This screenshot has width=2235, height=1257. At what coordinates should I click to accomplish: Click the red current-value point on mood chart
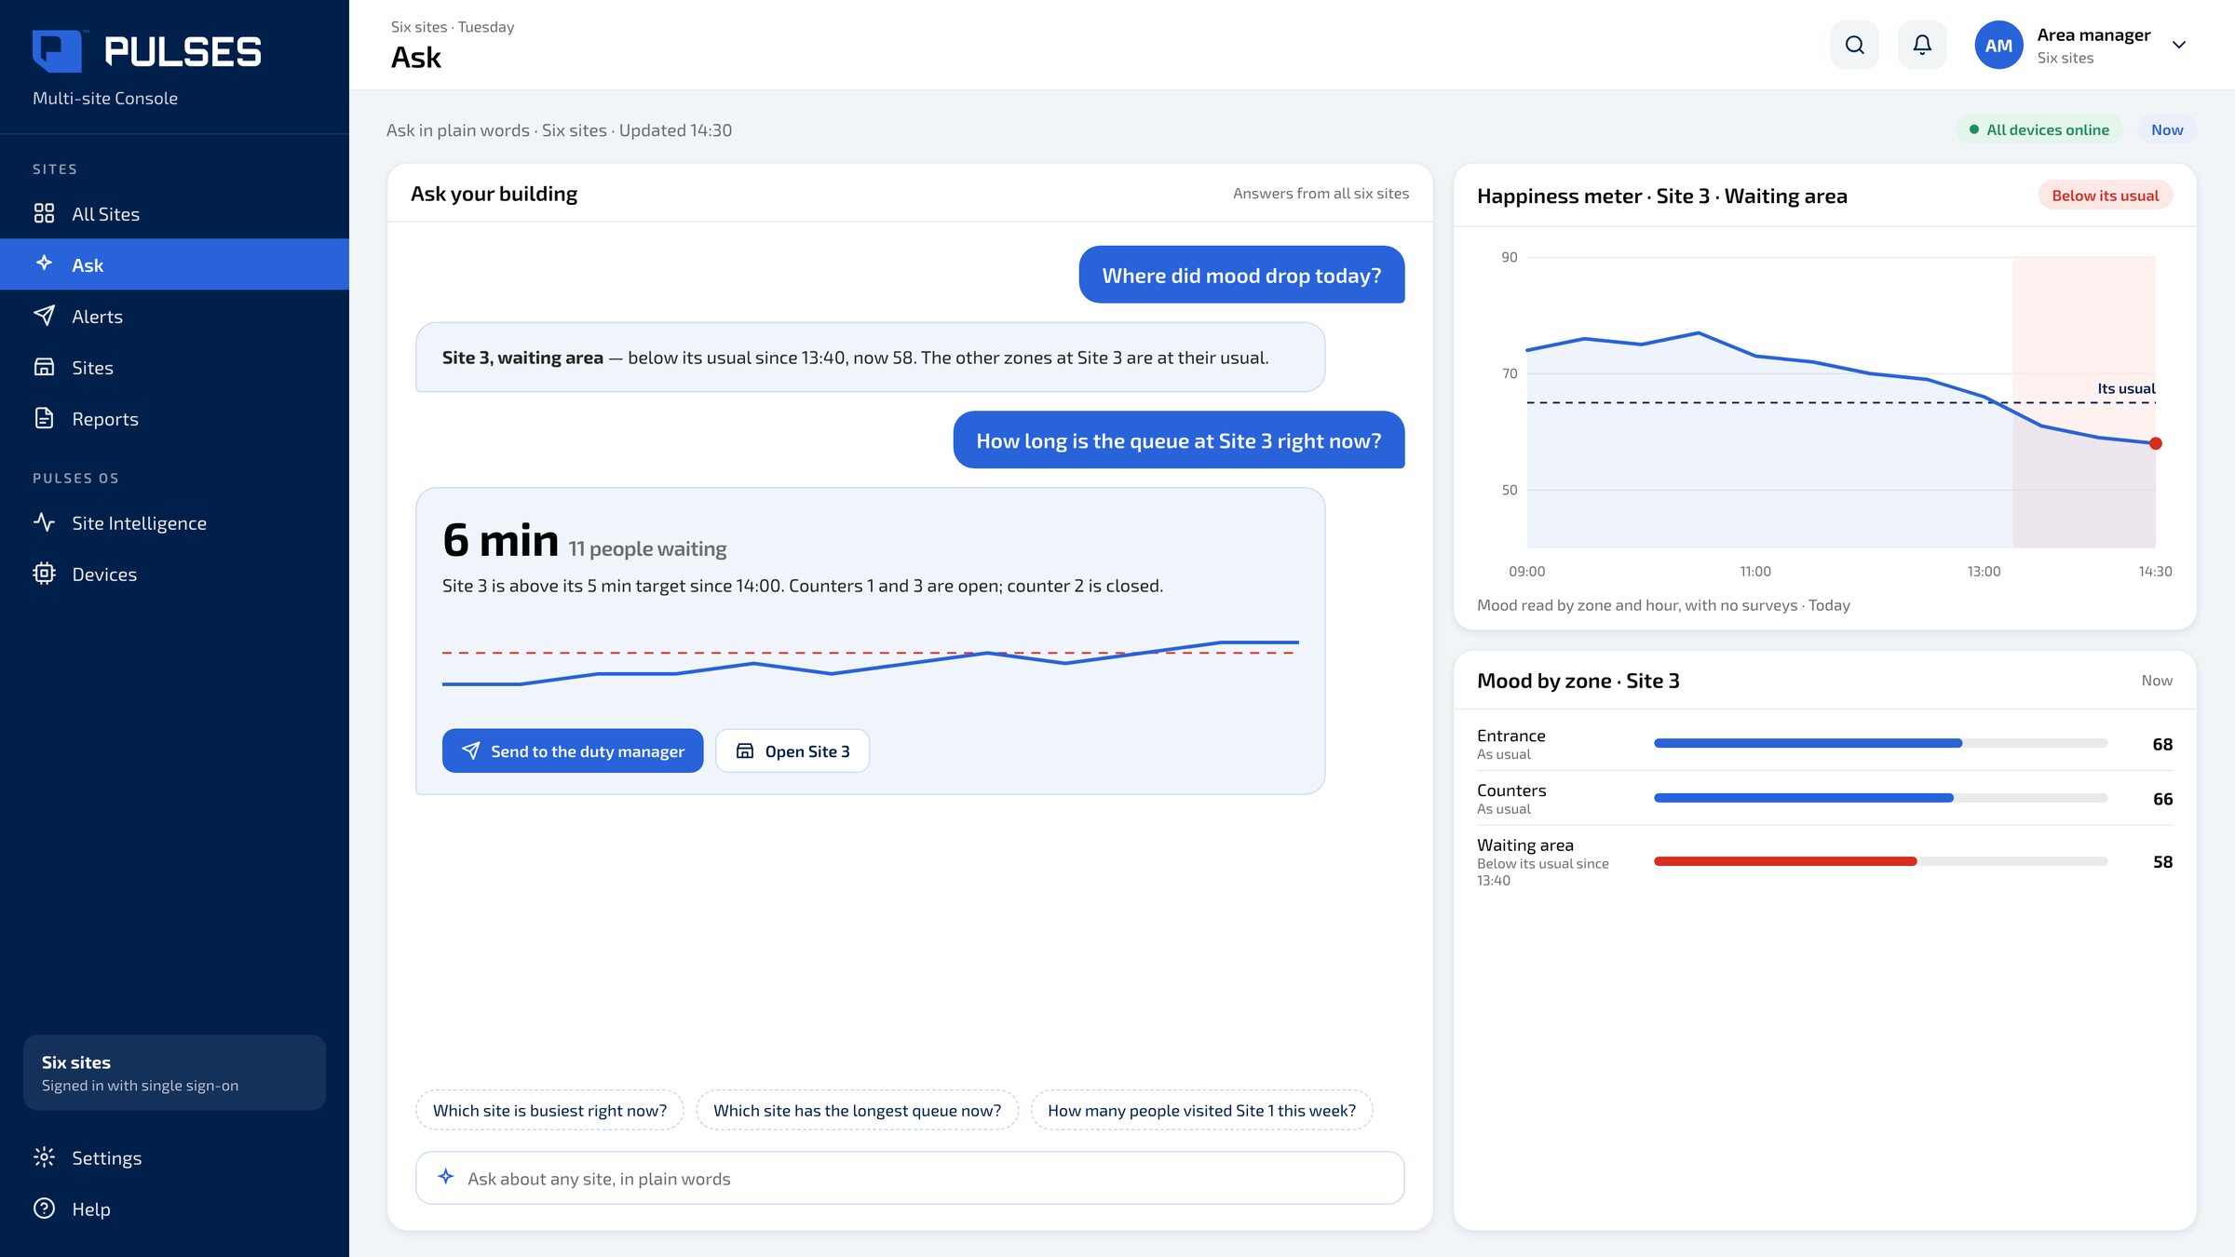coord(2155,443)
